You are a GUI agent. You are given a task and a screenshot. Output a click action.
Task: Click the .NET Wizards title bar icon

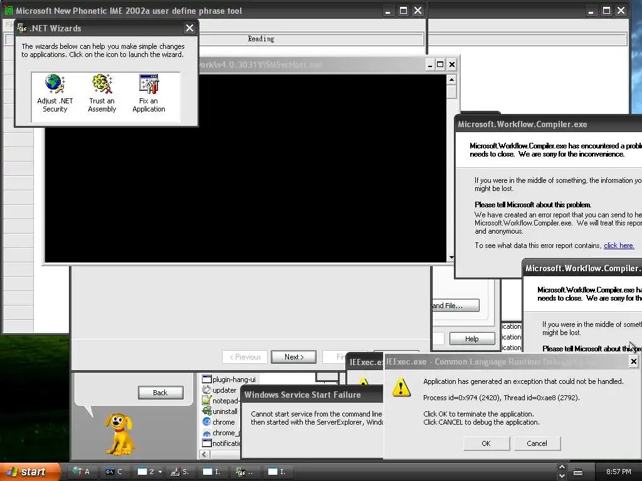pos(22,28)
